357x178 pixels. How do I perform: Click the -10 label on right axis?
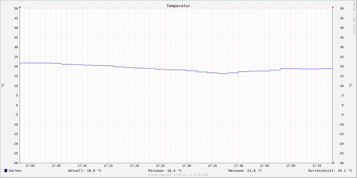pyautogui.click(x=341, y=124)
